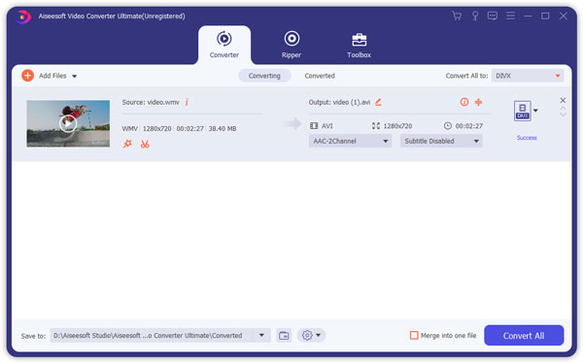The width and height of the screenshot is (583, 363).
Task: Click the output resolution 1280x720
Action: [x=397, y=126]
